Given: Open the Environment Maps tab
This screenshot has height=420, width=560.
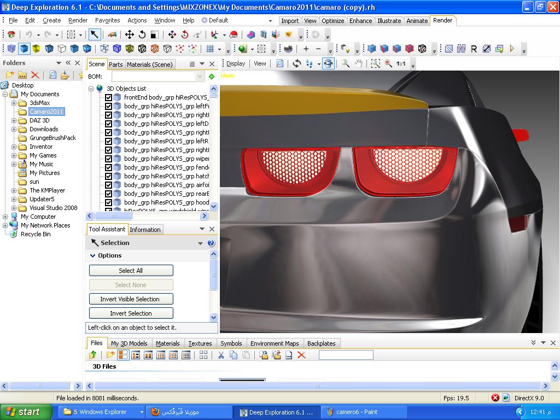Looking at the screenshot, I should pyautogui.click(x=275, y=343).
